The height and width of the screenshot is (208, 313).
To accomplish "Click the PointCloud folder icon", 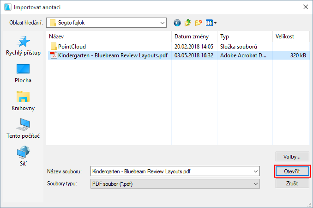I will (53, 47).
